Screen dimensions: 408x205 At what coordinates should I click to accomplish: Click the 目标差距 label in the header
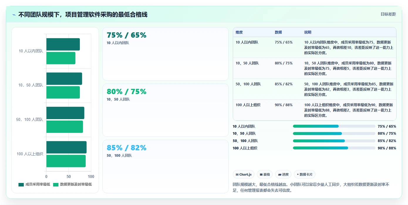click(388, 14)
